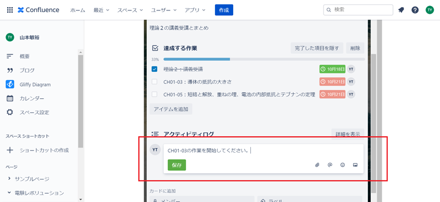Viewport: 440px width, 202px height.
Task: Click the YT avatar on 理論2:講義受講 row
Action: 351,69
